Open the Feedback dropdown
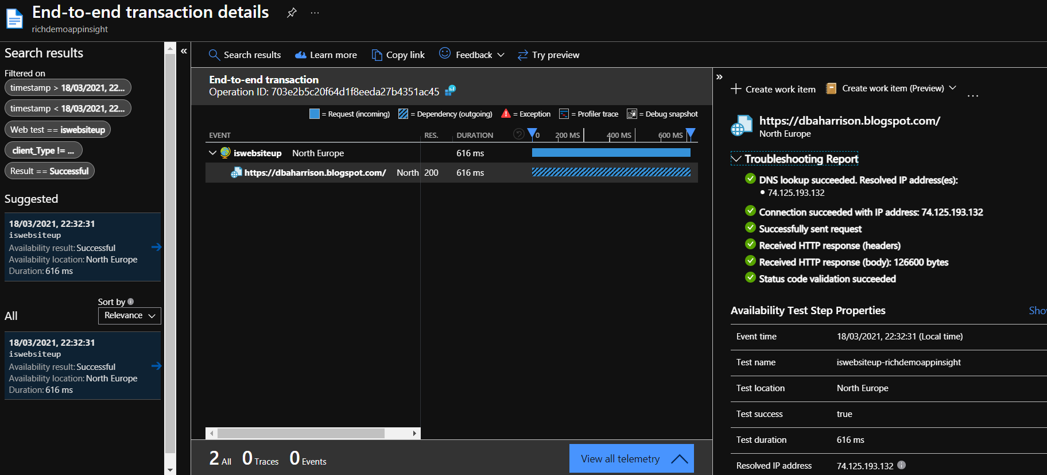 coord(472,55)
